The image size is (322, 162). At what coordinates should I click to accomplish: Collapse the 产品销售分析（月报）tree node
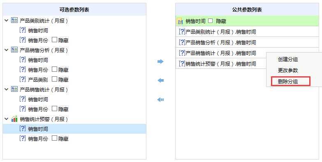coord(6,50)
